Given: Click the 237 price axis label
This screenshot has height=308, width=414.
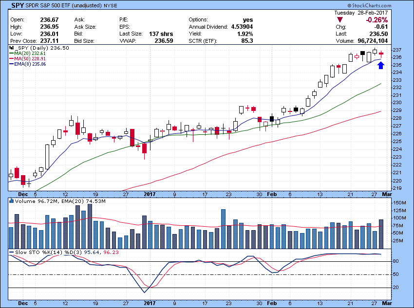Looking at the screenshot, I should [397, 50].
